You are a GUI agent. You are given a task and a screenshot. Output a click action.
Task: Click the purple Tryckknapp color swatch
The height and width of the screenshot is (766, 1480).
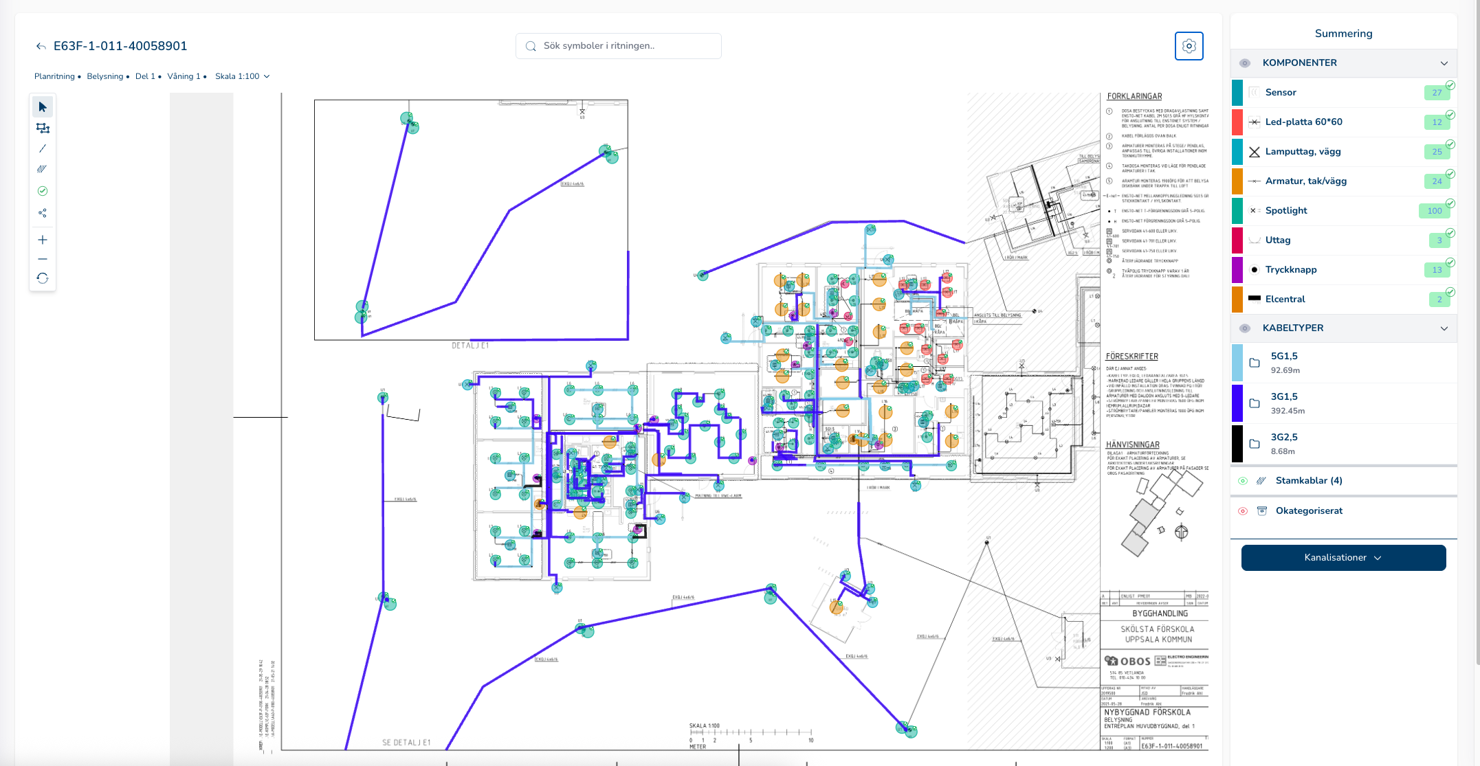click(x=1237, y=270)
